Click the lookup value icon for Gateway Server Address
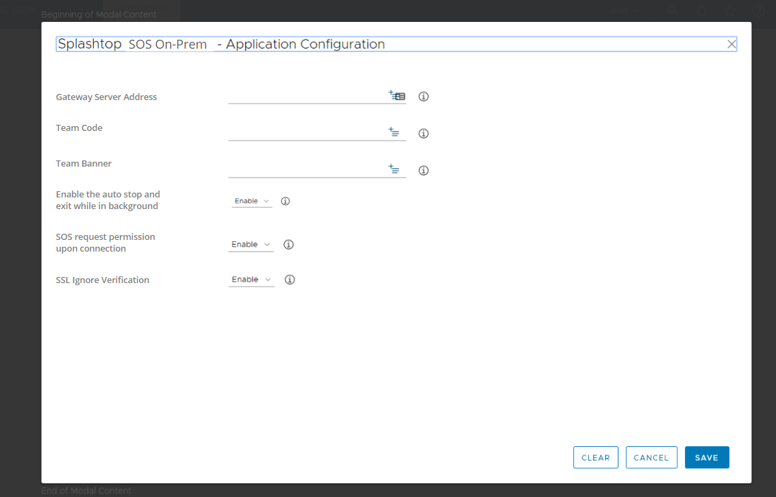The width and height of the screenshot is (776, 497). pos(397,95)
